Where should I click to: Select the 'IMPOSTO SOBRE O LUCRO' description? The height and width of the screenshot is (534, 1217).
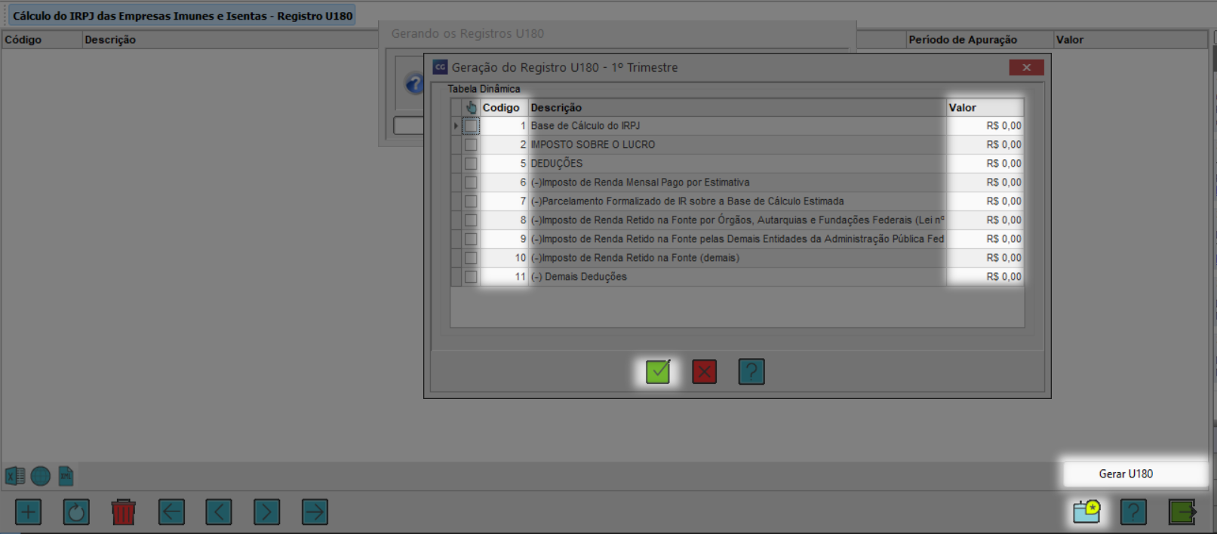point(736,145)
